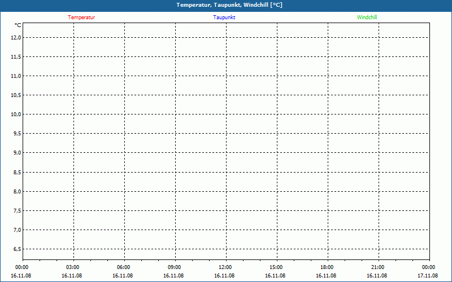The height and width of the screenshot is (282, 452).
Task: Click the 9,5 y-axis value
Action: [x=17, y=134]
